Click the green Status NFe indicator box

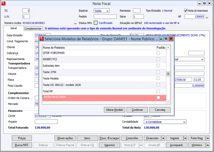[96, 23]
